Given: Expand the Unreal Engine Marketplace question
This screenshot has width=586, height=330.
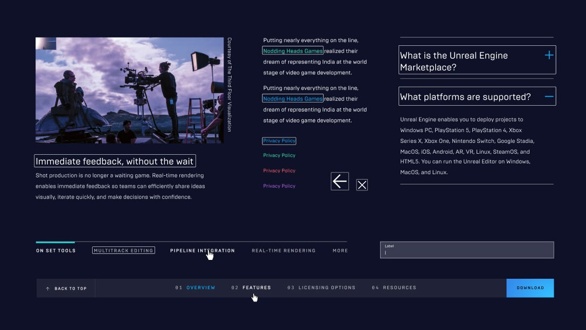Looking at the screenshot, I should click(x=549, y=55).
